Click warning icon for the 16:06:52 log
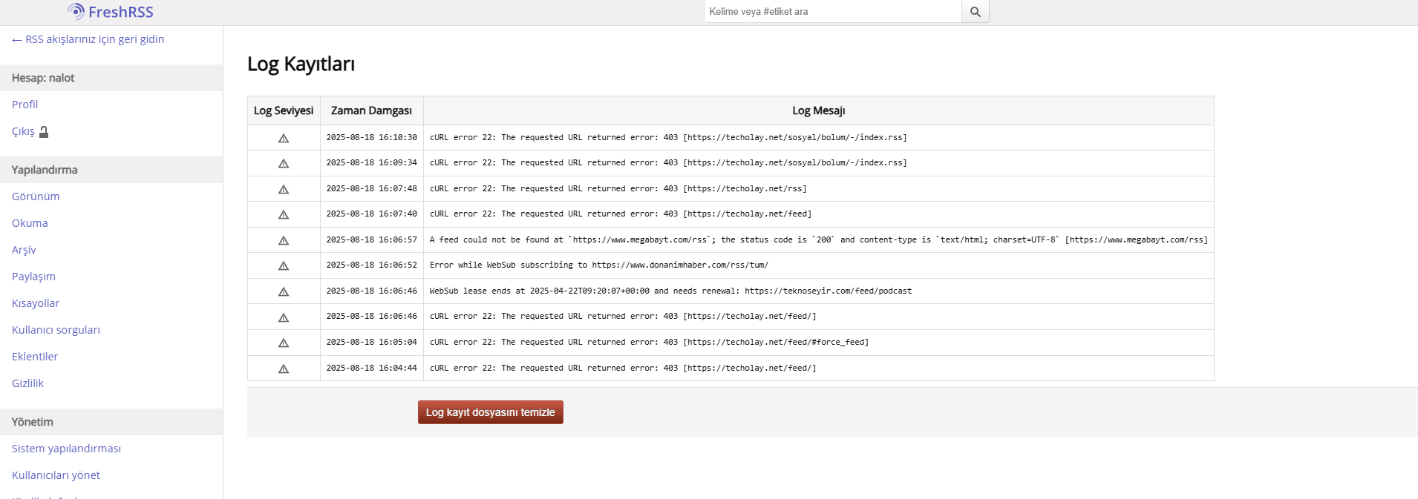1418x499 pixels. (x=284, y=265)
